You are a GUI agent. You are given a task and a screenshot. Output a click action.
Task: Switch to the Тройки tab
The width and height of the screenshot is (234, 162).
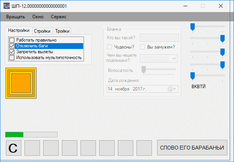point(62,31)
